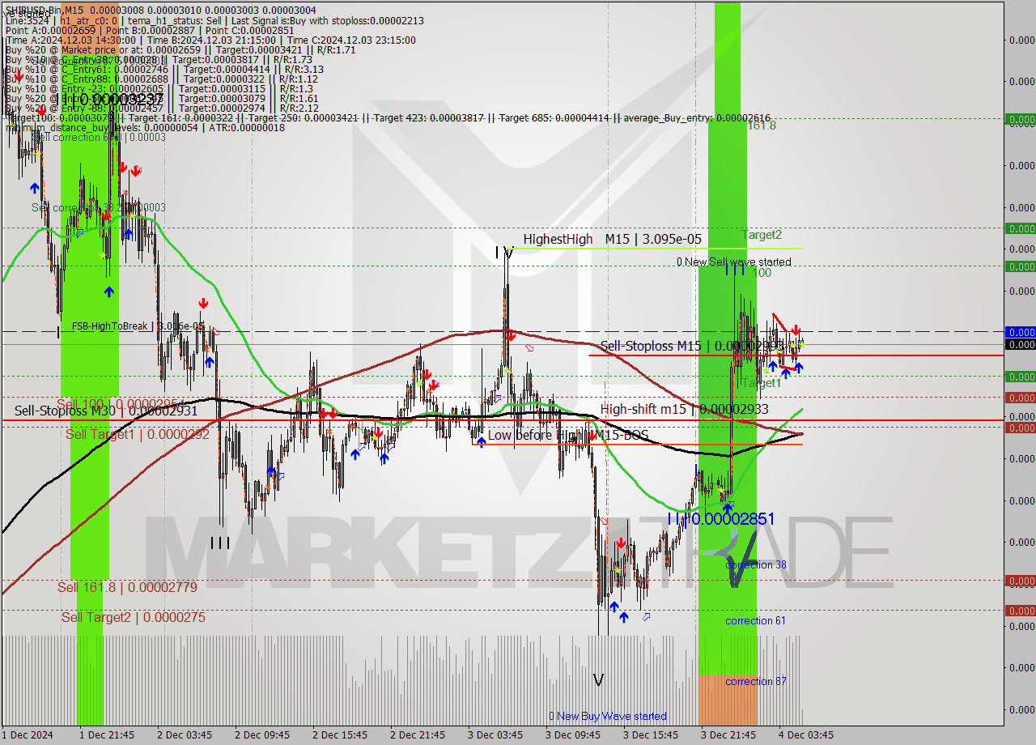Click the green 161.8 level label

[x=762, y=126]
